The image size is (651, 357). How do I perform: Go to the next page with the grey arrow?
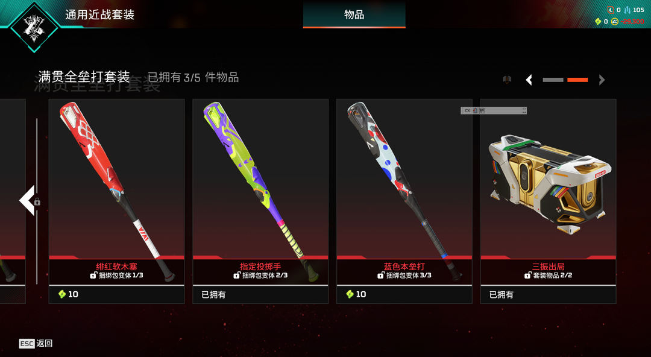coord(602,80)
